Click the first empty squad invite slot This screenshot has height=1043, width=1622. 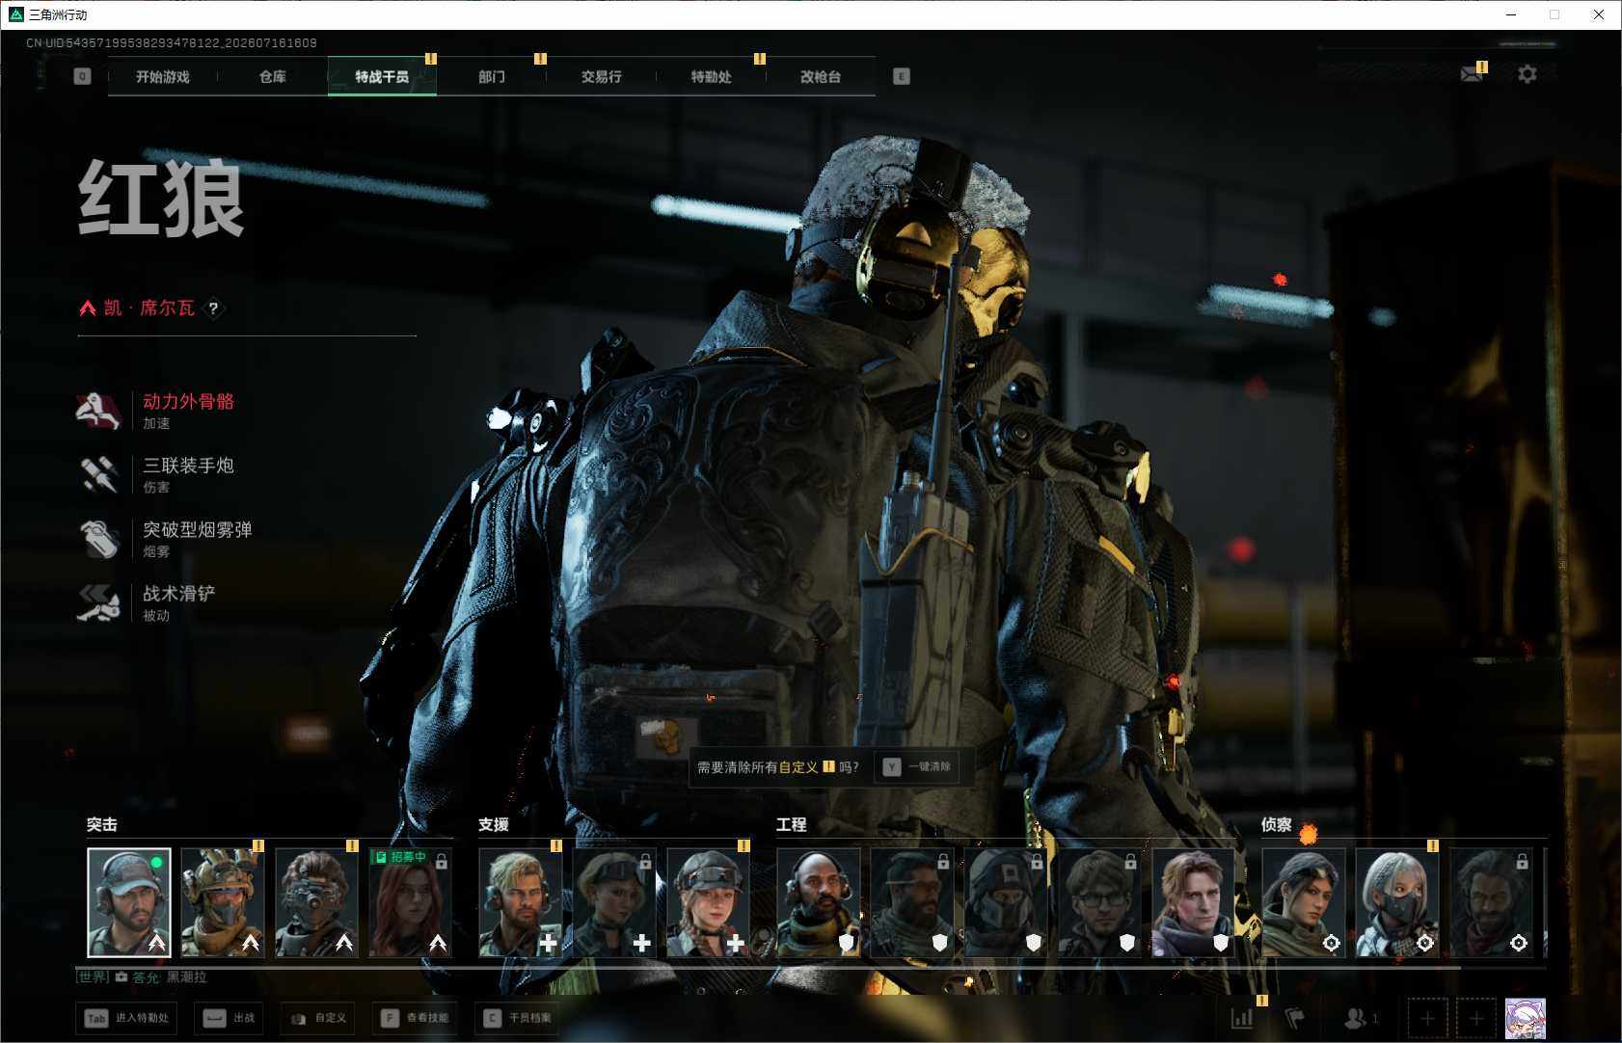(x=1427, y=1018)
